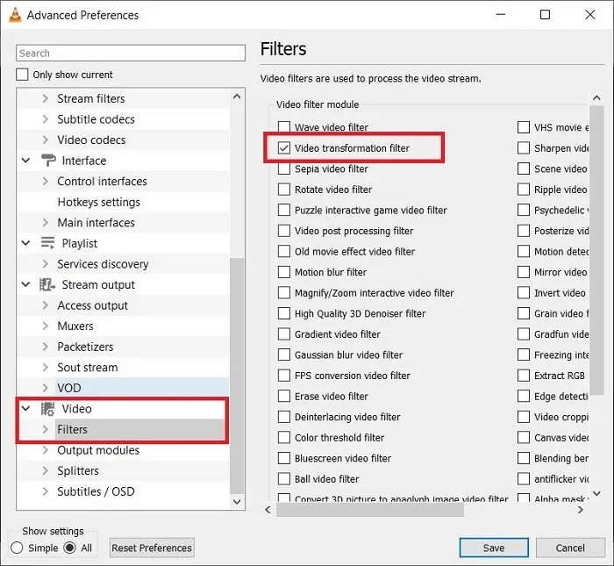Click the filters panel scroll up arrow
Viewport: 614px width, 566px height.
(596, 97)
